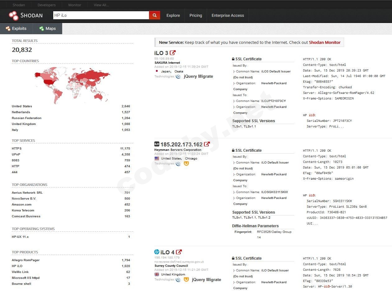Click the Shodan Monitor link

pos(324,43)
